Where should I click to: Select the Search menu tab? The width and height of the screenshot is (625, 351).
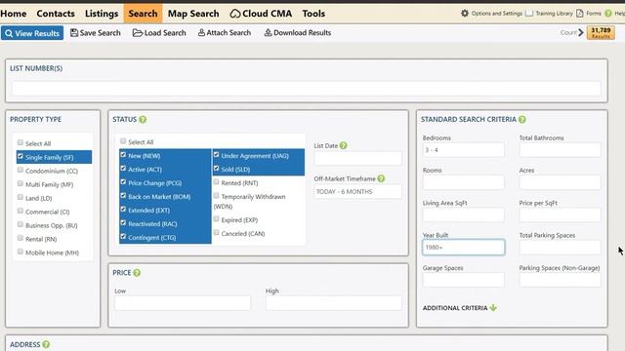click(x=143, y=14)
